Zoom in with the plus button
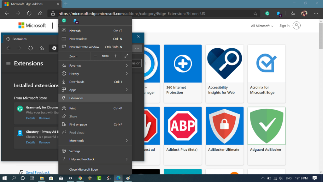The width and height of the screenshot is (323, 182). (x=115, y=56)
